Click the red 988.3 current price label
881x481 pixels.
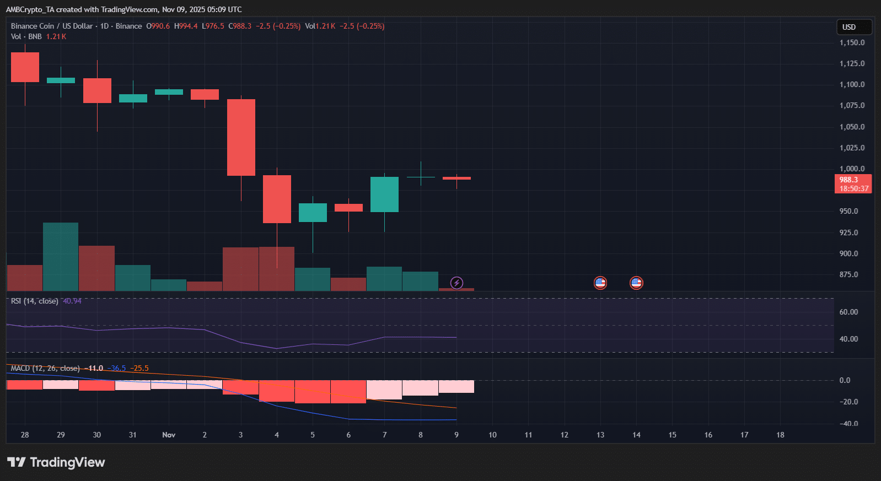point(853,183)
